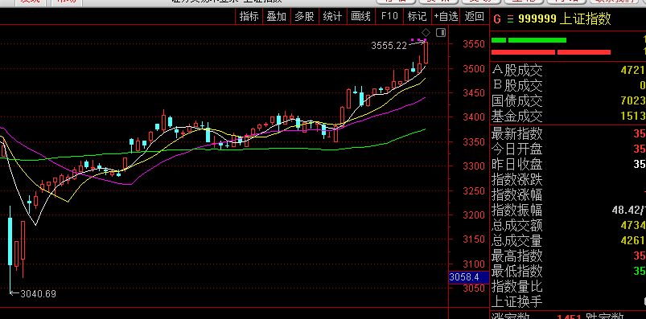Click the 3350 price axis label

[x=474, y=142]
